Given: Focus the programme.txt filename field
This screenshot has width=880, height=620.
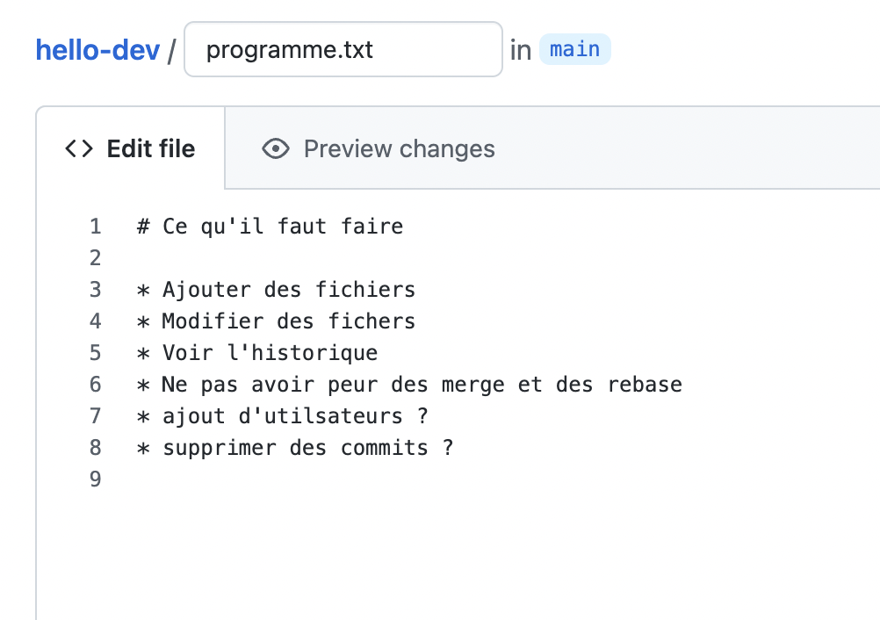Looking at the screenshot, I should 343,49.
